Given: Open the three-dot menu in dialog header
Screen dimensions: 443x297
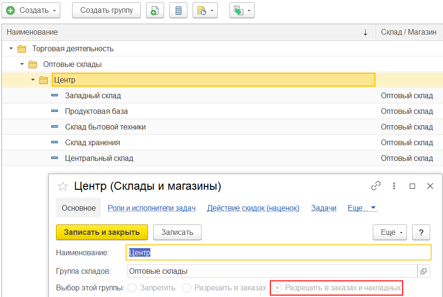Looking at the screenshot, I should [x=394, y=186].
